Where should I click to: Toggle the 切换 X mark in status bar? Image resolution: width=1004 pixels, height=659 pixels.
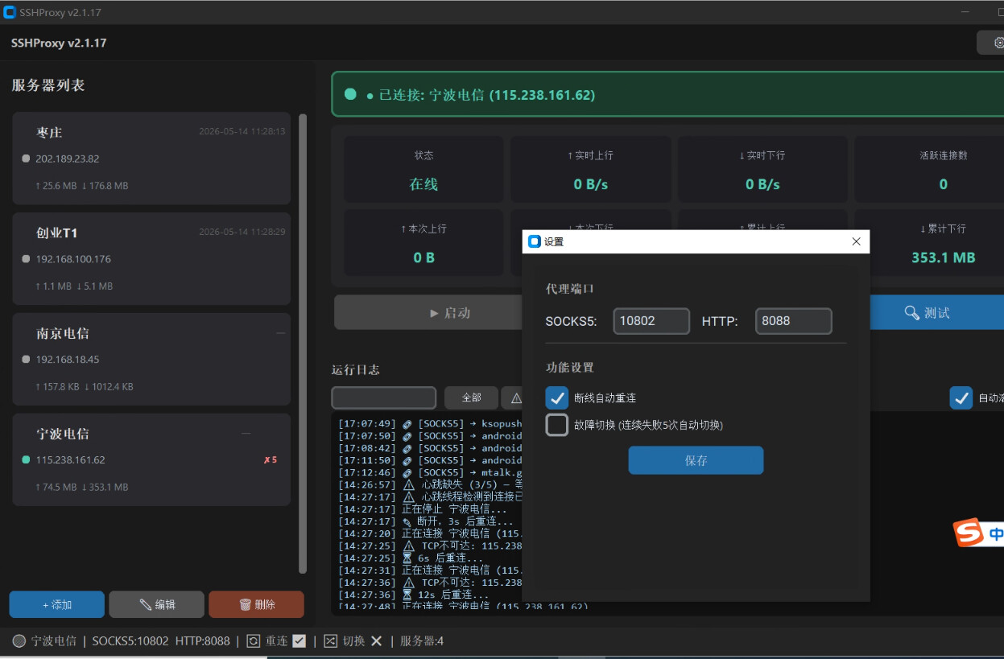376,641
